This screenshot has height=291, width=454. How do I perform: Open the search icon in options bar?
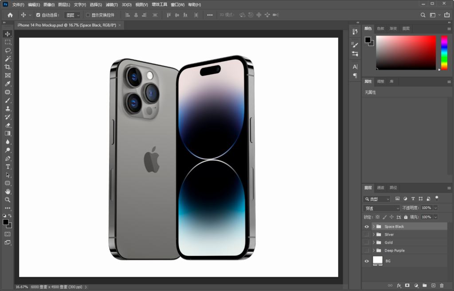click(x=423, y=15)
